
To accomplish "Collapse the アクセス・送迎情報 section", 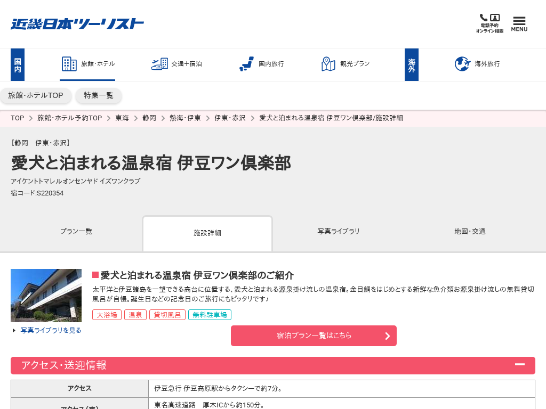I will click(x=273, y=365).
